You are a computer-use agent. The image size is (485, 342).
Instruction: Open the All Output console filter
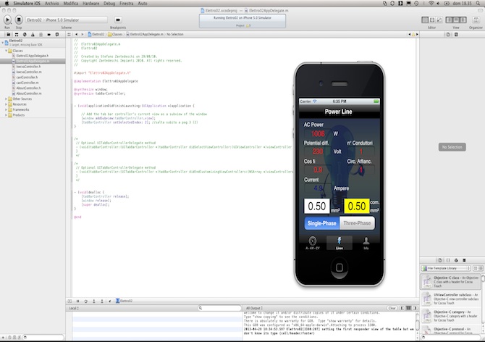coord(254,308)
